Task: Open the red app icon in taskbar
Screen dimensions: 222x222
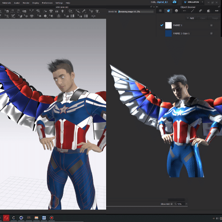Action: (6, 218)
